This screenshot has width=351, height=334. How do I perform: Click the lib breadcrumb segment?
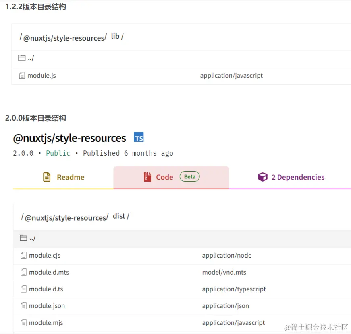point(115,36)
